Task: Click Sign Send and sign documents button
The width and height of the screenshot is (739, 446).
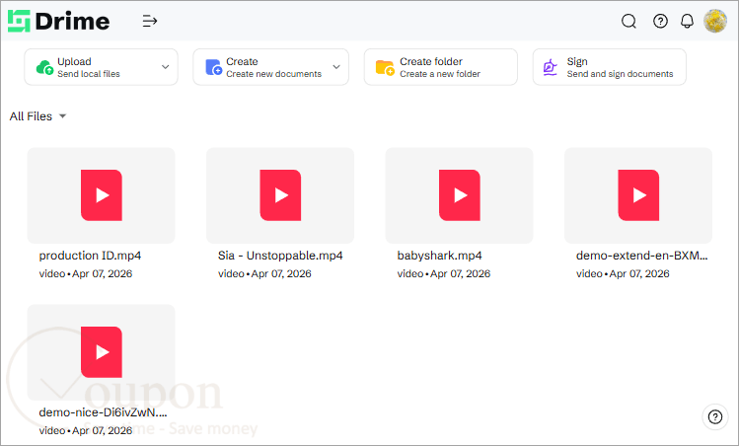Action: click(609, 67)
